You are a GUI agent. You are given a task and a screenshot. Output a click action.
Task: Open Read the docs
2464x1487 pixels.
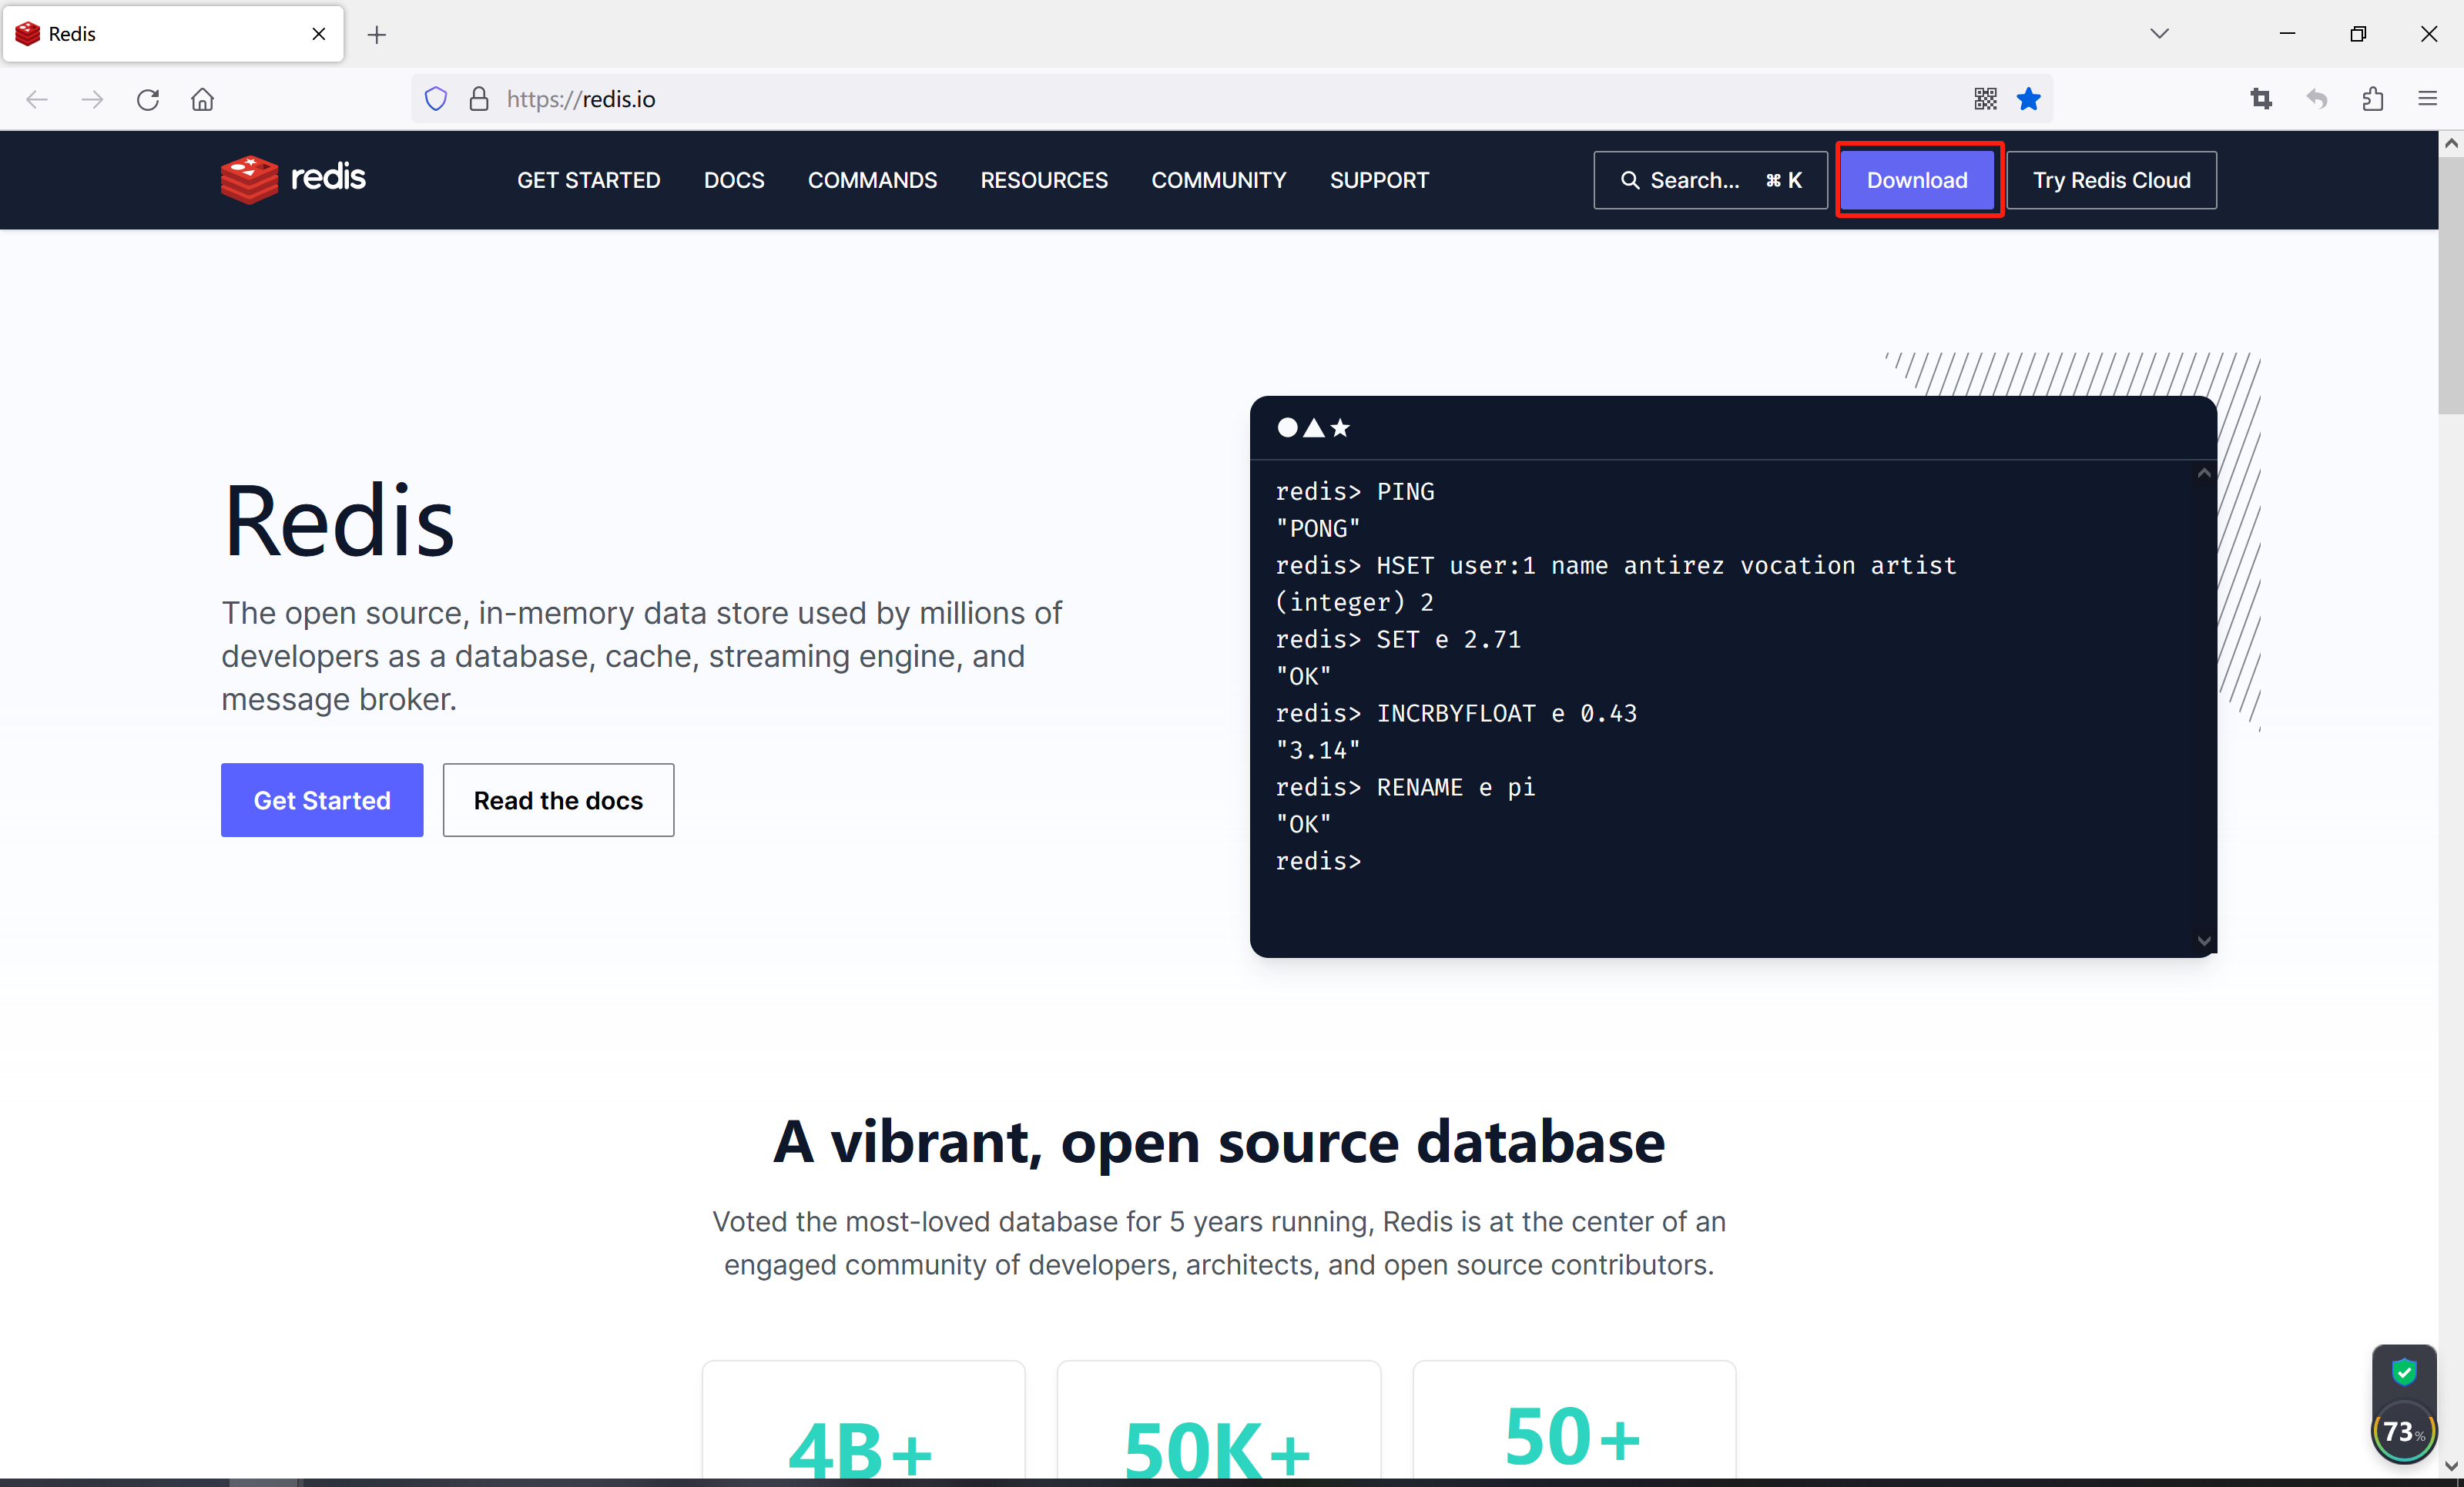[558, 800]
